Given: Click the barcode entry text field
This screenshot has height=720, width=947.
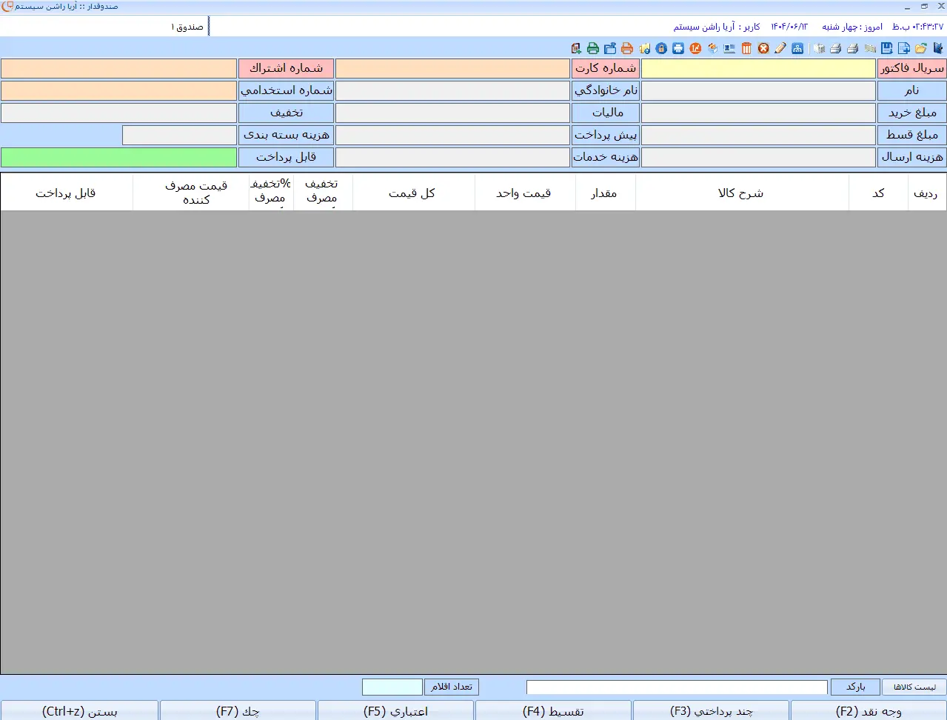Looking at the screenshot, I should click(x=677, y=687).
